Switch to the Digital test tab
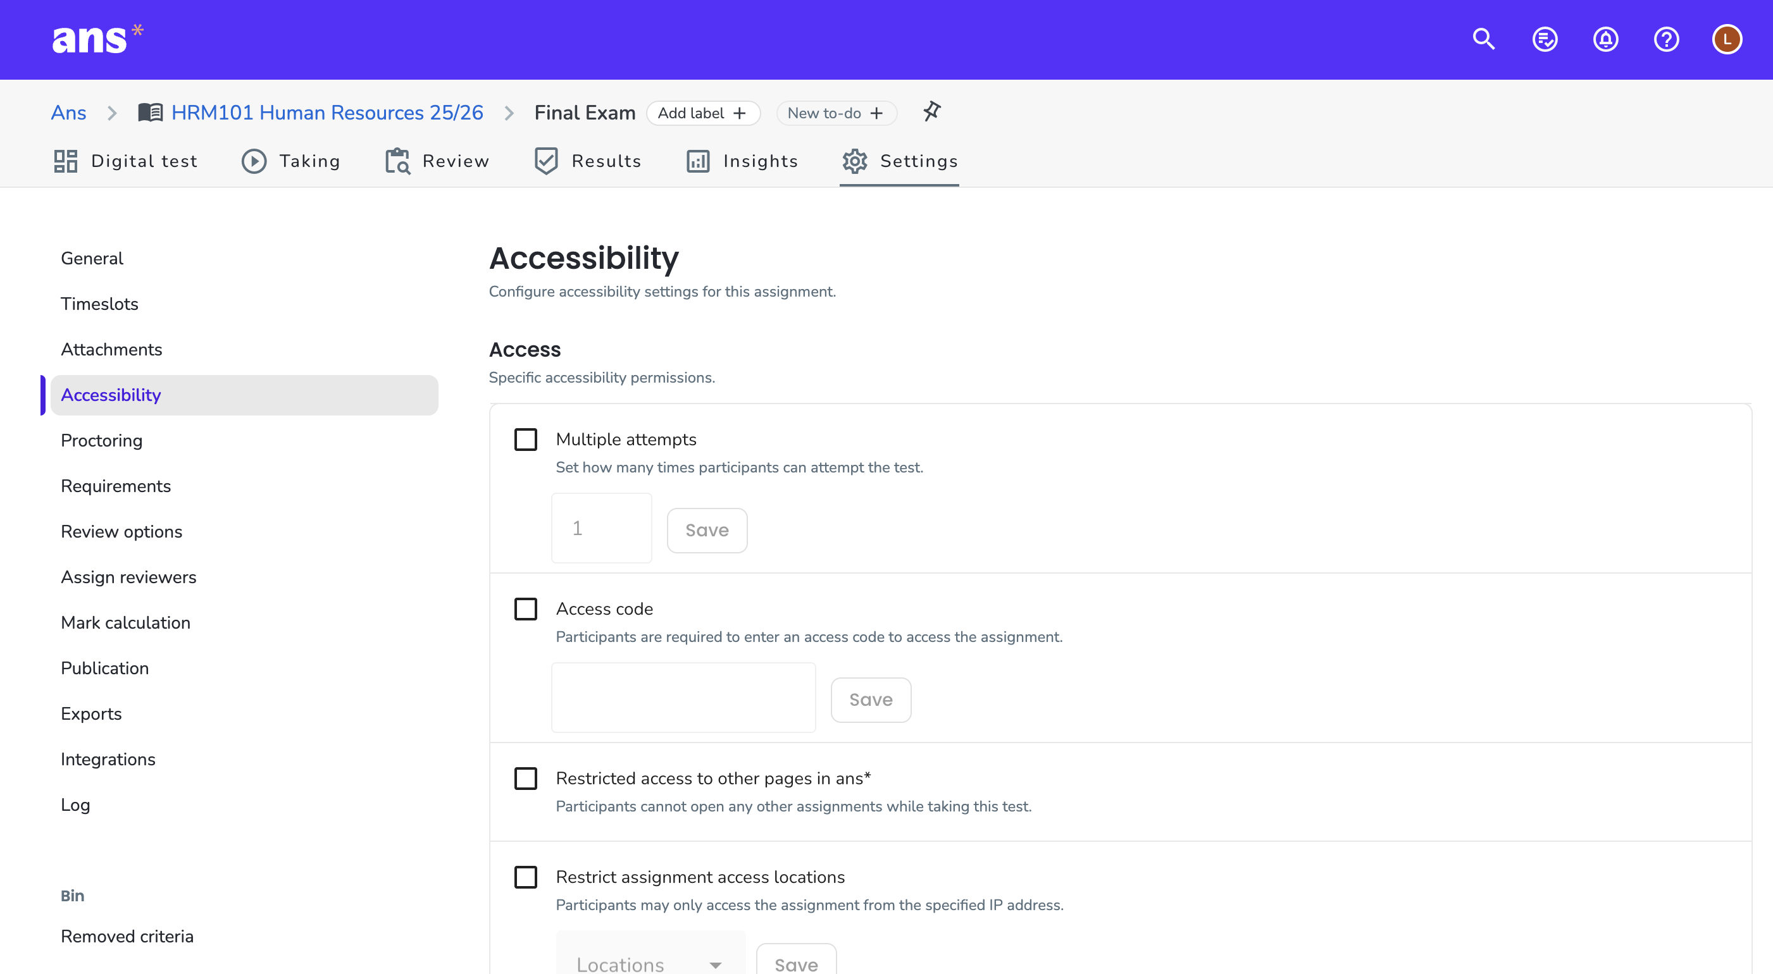1773x974 pixels. coord(126,161)
